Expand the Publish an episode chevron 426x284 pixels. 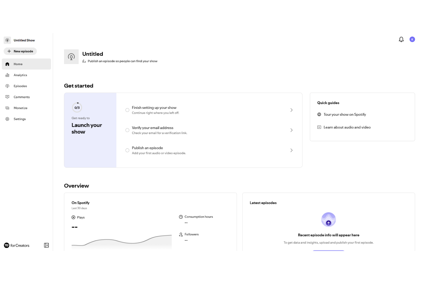291,150
